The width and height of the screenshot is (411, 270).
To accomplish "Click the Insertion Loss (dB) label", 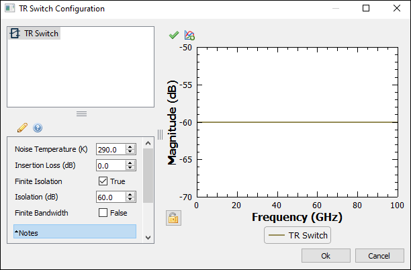I will tap(45, 165).
